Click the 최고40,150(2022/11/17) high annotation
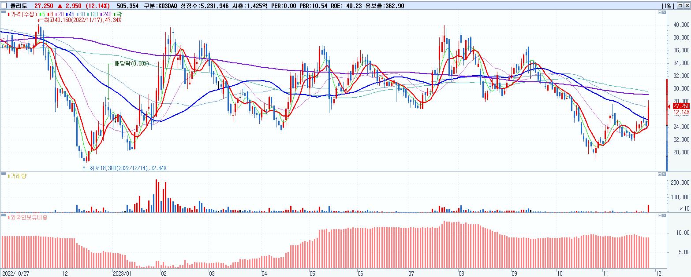691x277 pixels. point(82,20)
